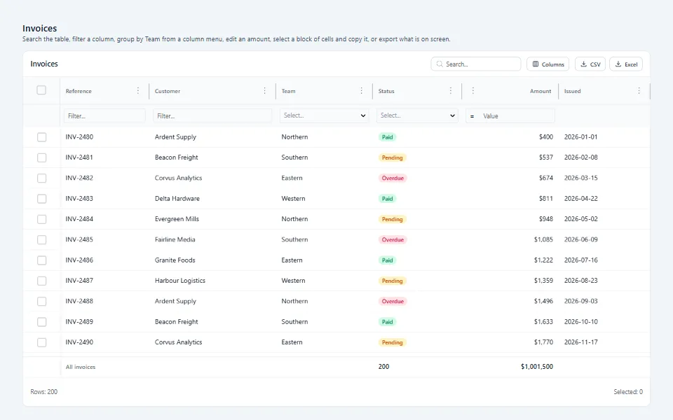Viewport: 673px width, 420px height.
Task: Sort by the Reference column header
Action: tap(79, 91)
